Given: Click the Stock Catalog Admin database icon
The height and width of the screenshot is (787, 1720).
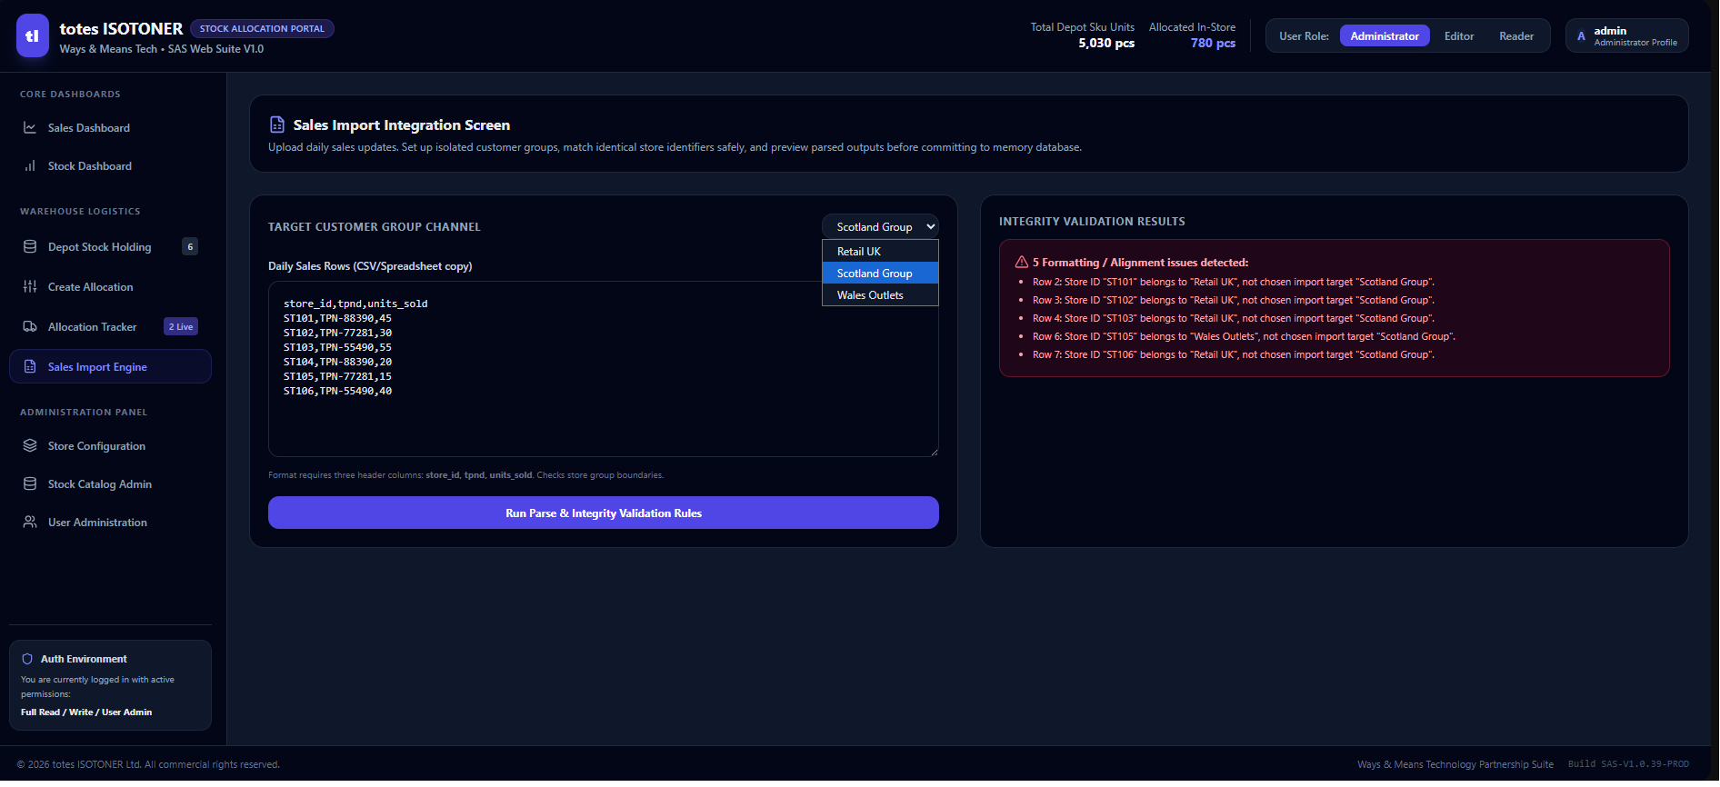Looking at the screenshot, I should (x=30, y=484).
